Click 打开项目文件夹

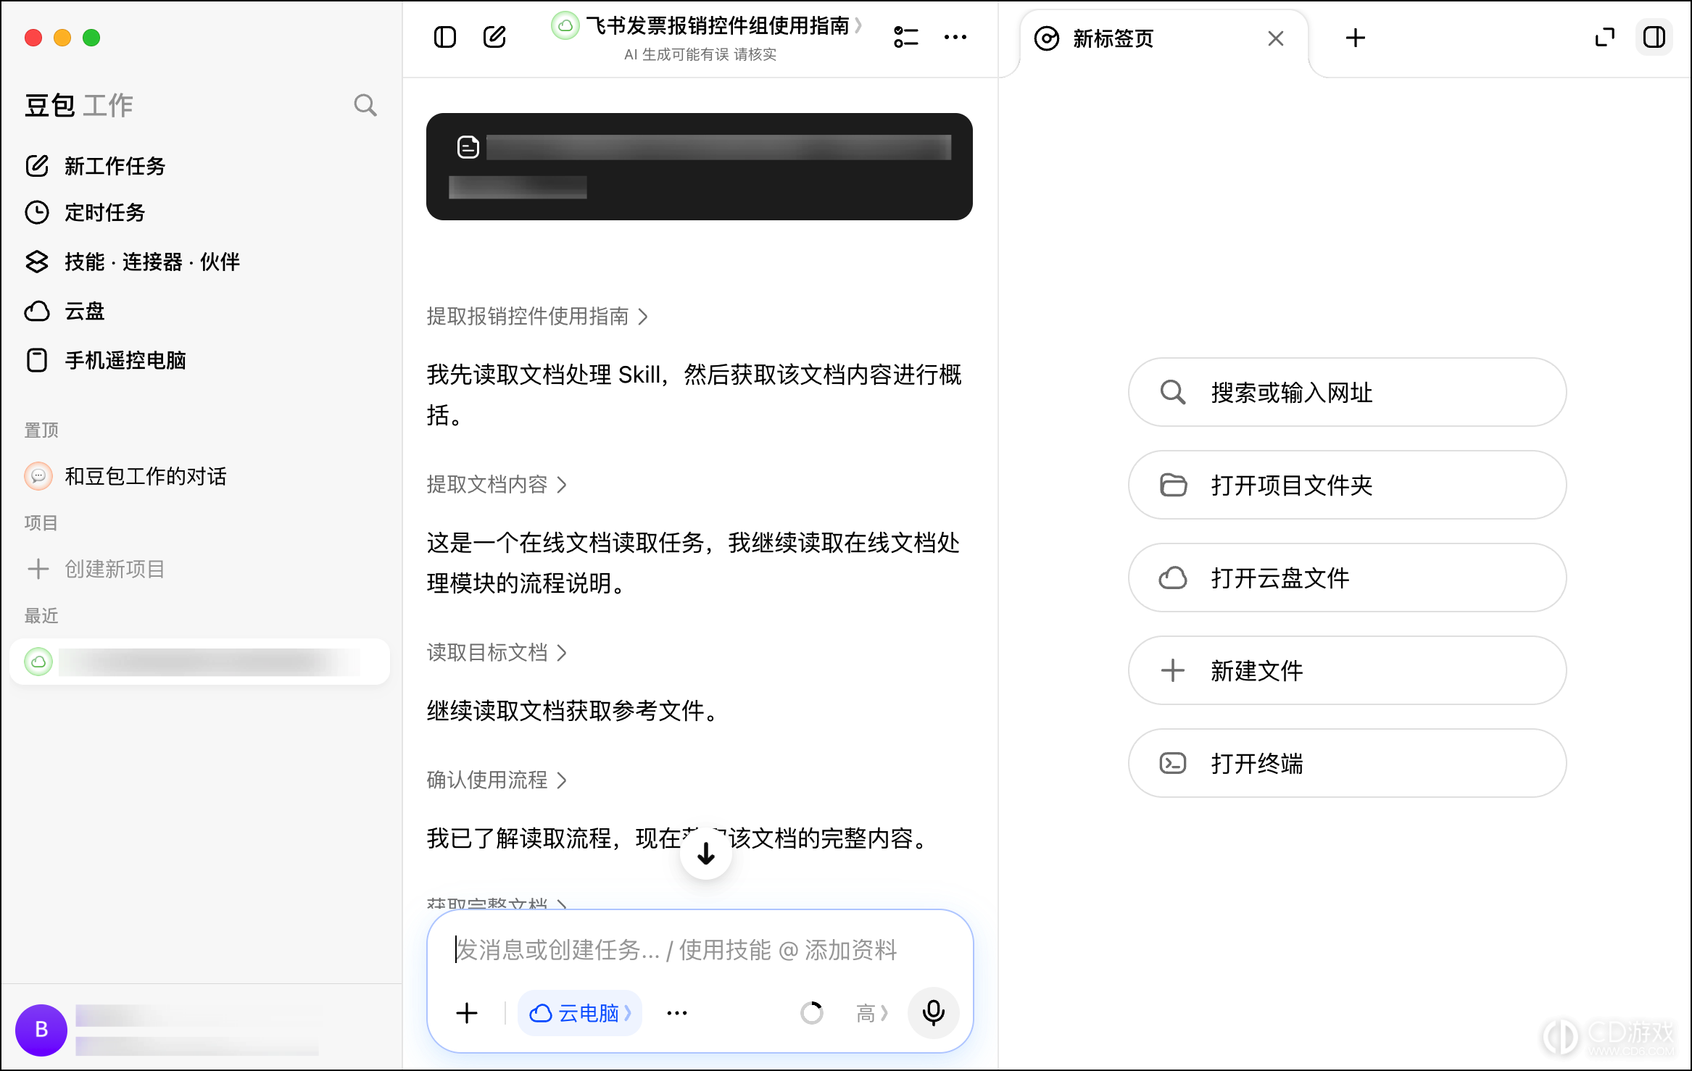(x=1347, y=485)
